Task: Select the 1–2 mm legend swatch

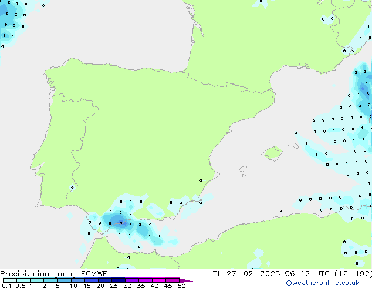Action: (37, 280)
